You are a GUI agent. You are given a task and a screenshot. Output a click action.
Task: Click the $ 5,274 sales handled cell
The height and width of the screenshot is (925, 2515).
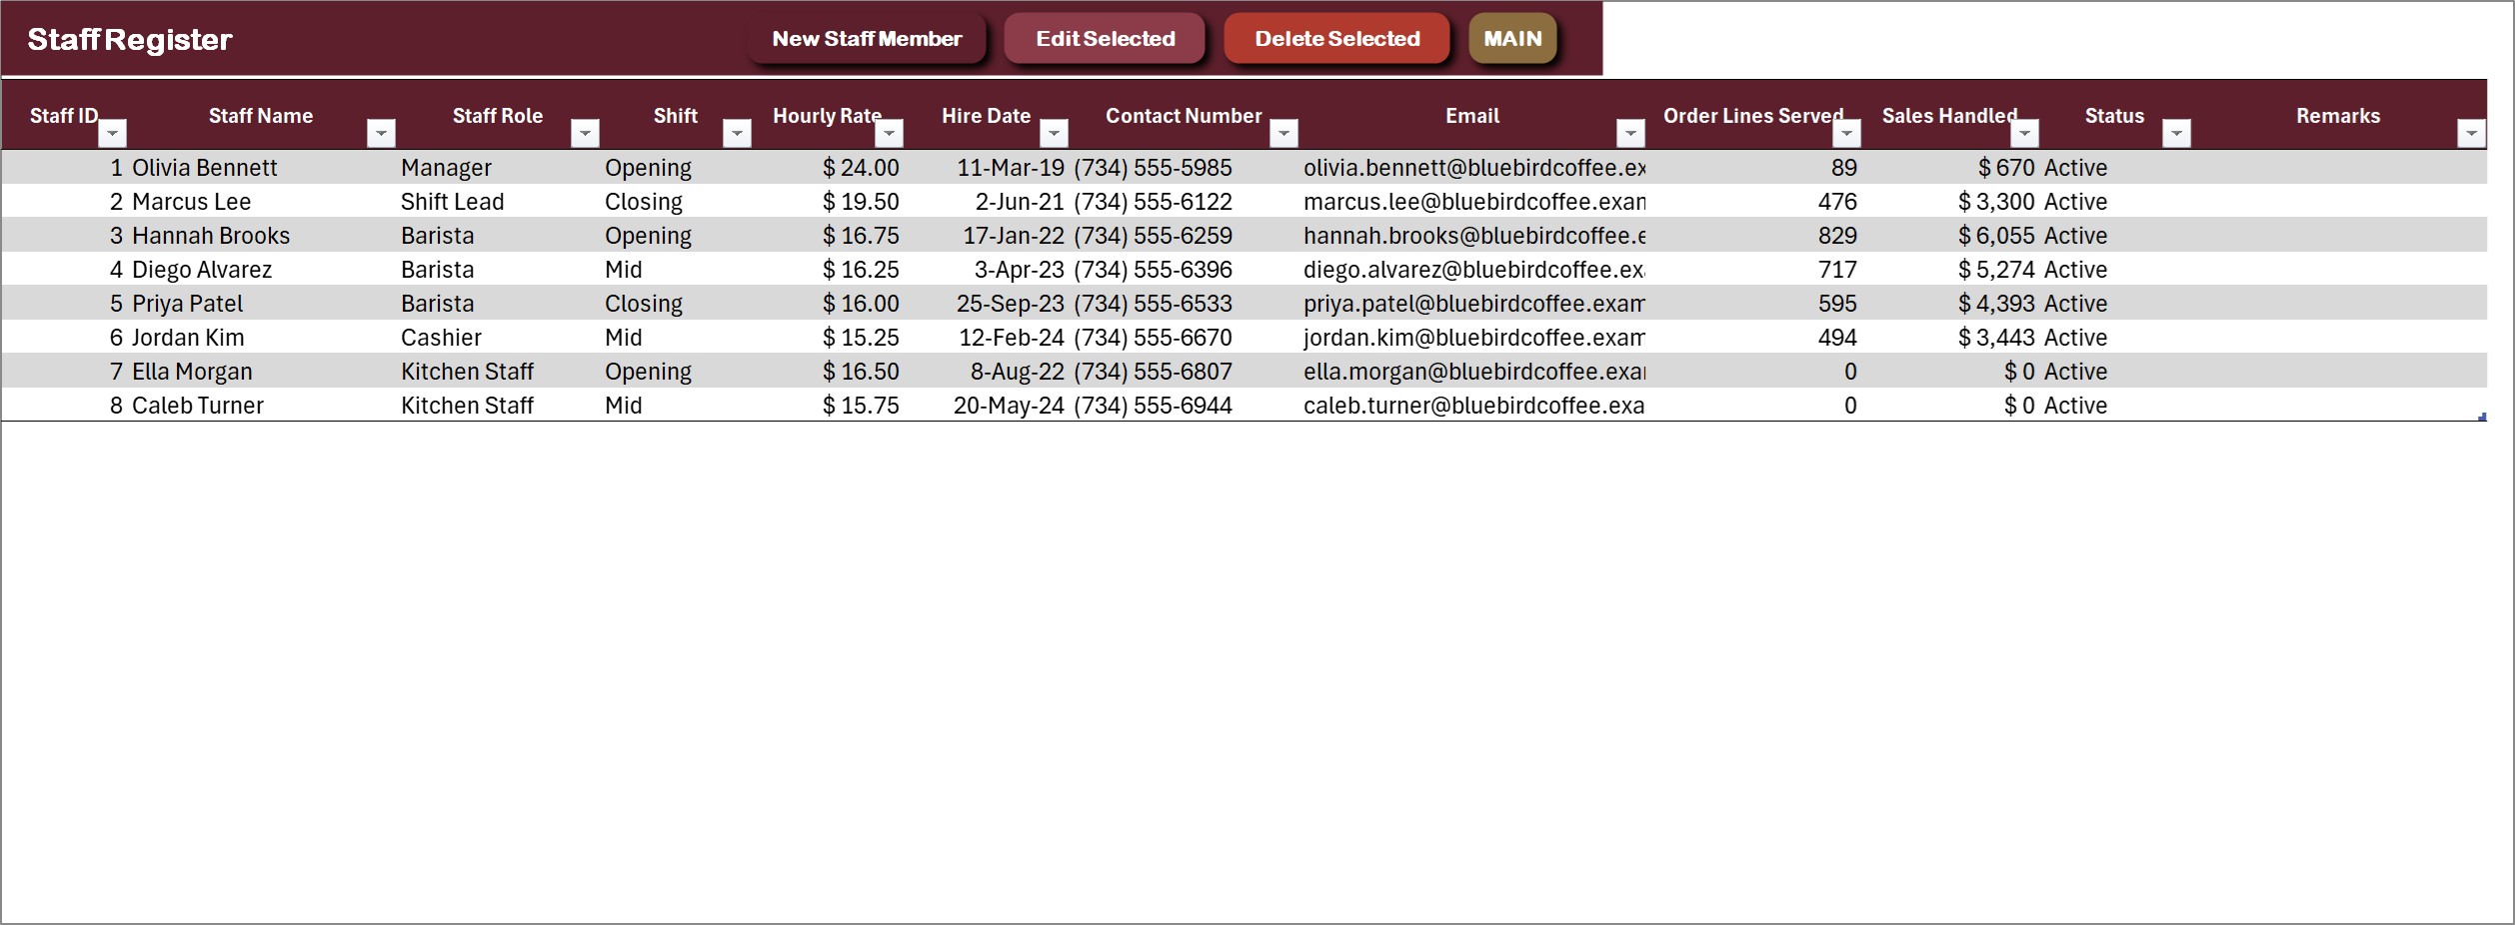(1951, 270)
